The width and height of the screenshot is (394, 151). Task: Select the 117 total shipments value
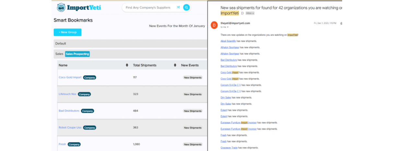click(135, 78)
